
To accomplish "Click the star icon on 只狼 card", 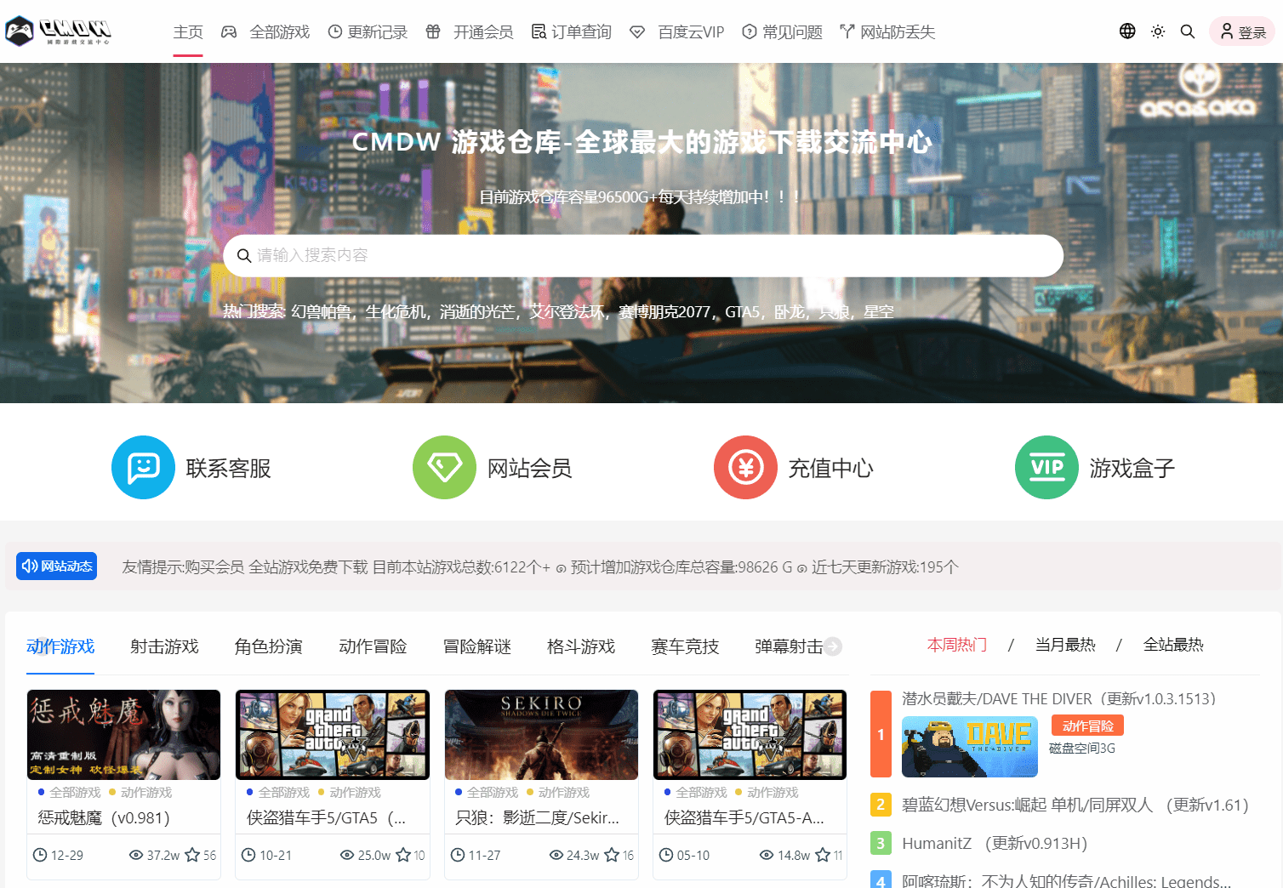I will click(x=613, y=855).
